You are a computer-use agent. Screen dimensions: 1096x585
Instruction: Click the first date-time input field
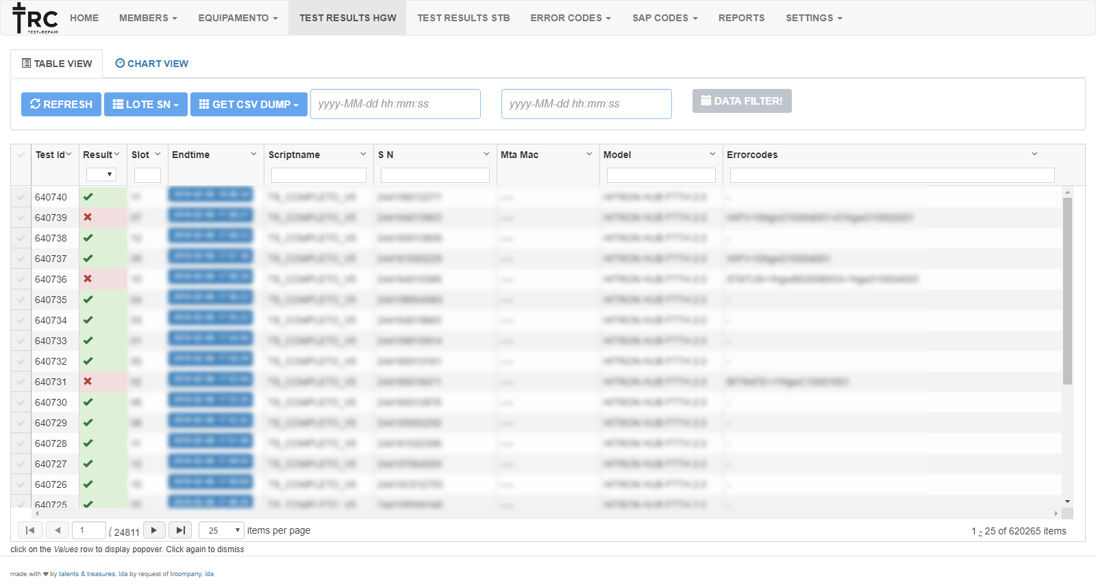coord(395,104)
